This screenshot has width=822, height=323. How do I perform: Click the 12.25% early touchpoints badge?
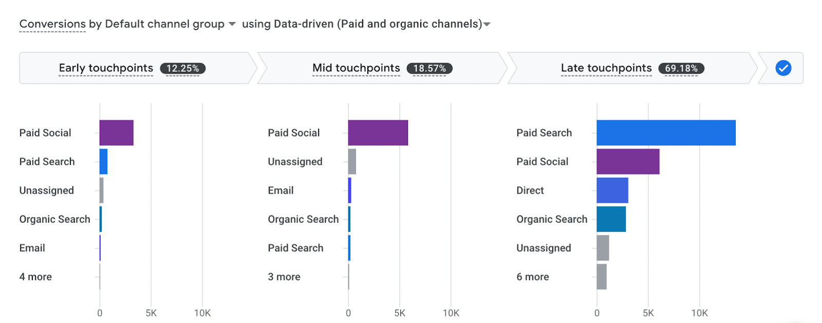point(182,68)
